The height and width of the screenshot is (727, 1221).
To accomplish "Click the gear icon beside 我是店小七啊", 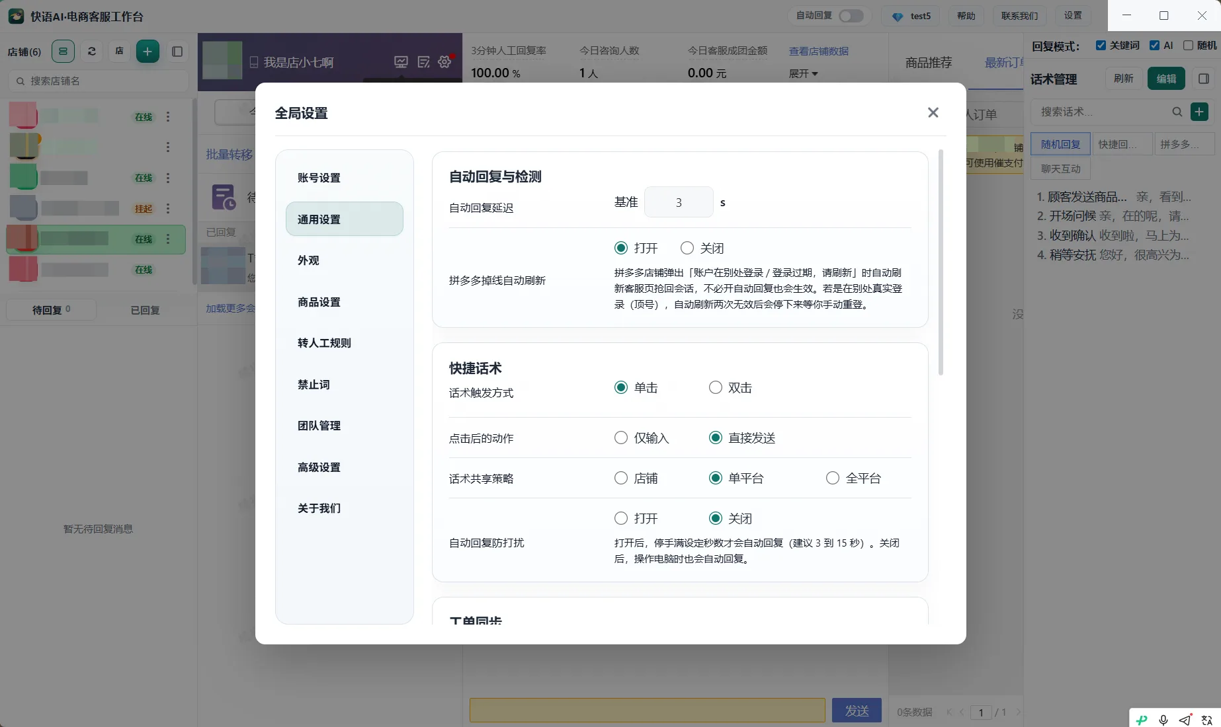I will 444,61.
